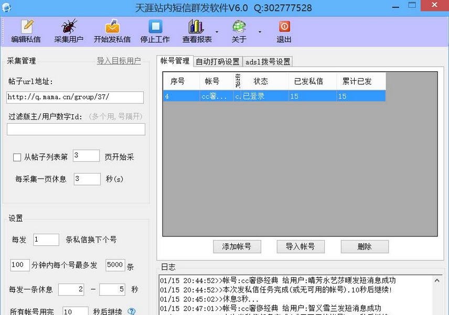Screen dimensions: 449x315
Task: Expand the 关于 dropdown arrow
Action: [260, 32]
